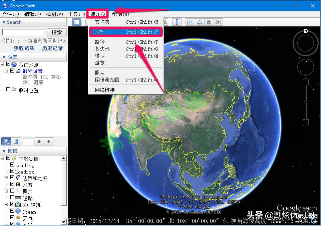Screen dimensions: 321x226
Task: Click the move joystick circle control
Action: click(x=305, y=68)
